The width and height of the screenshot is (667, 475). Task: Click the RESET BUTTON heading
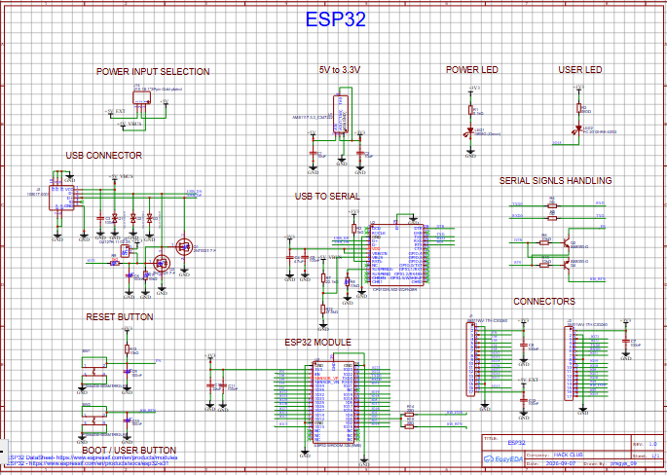[x=120, y=316]
